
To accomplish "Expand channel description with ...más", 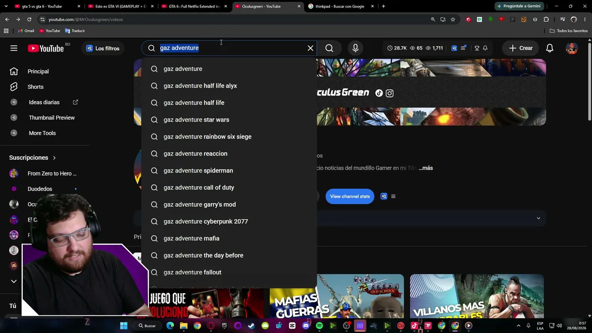I will [425, 168].
